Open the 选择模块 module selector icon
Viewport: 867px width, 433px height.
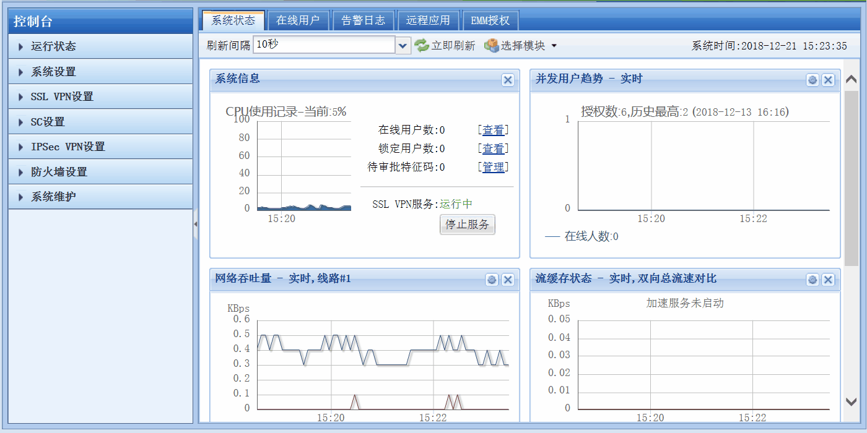tap(492, 45)
